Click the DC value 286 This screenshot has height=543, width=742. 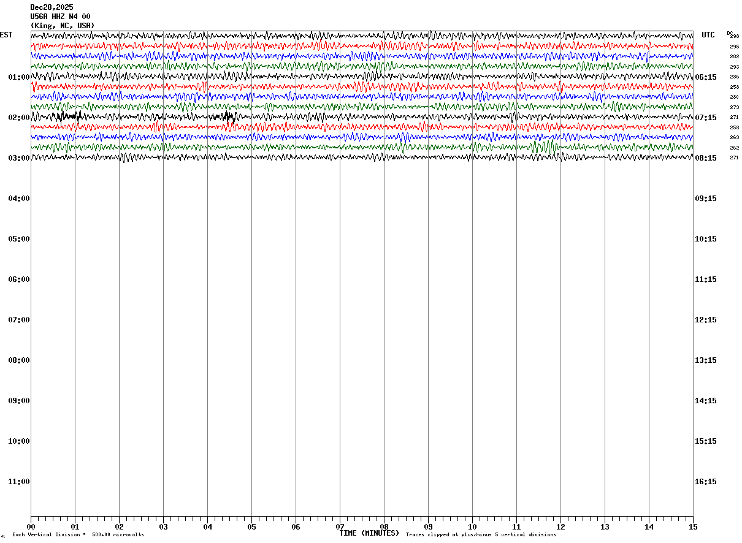[x=735, y=77]
